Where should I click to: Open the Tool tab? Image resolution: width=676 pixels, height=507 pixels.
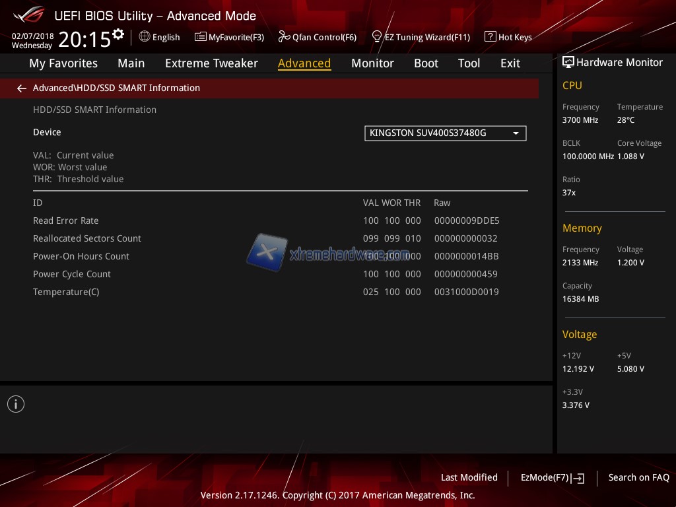(x=469, y=63)
